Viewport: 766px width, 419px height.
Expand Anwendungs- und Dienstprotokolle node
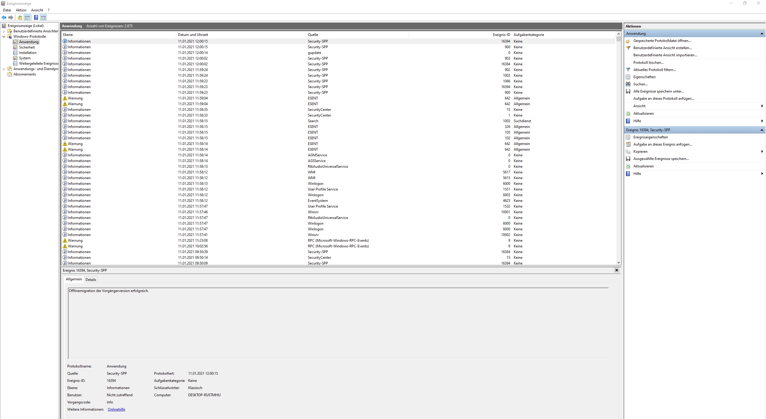[4, 69]
